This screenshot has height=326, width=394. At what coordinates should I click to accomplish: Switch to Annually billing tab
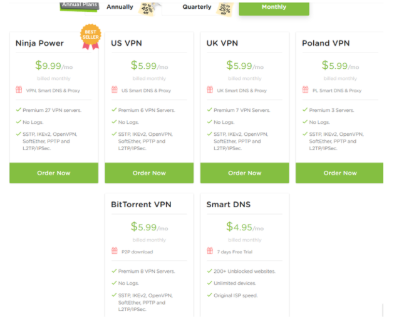120,7
